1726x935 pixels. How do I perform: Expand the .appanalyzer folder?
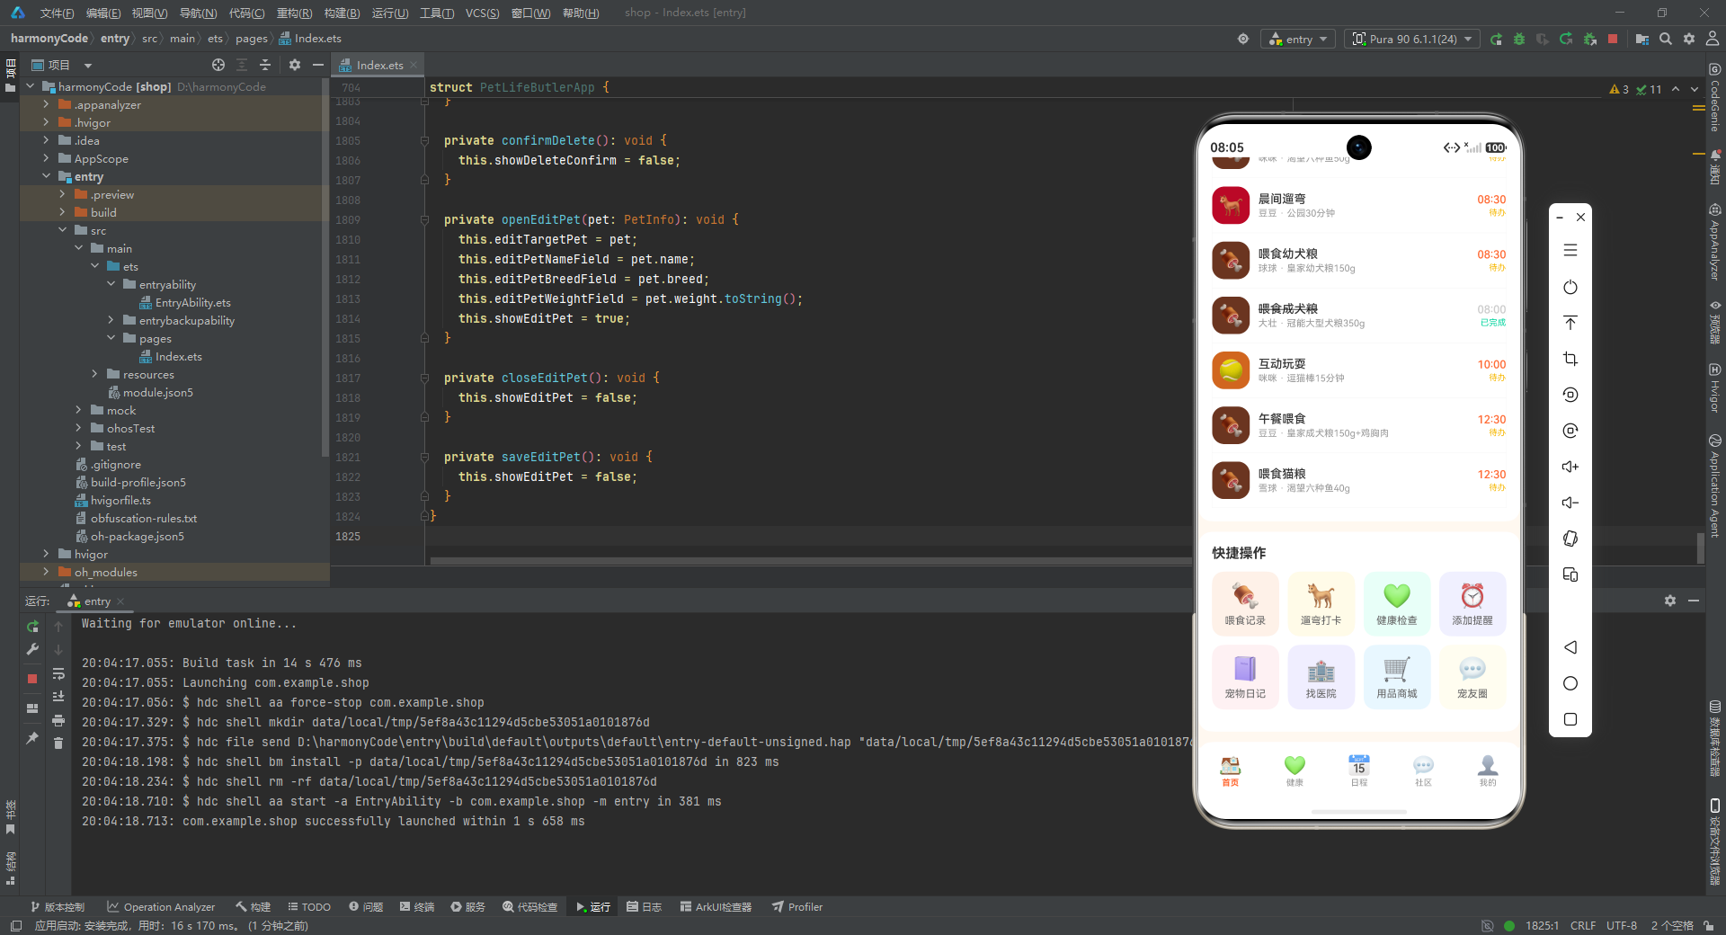tap(46, 104)
